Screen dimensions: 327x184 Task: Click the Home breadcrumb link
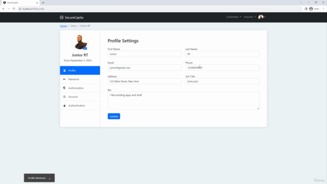pos(63,26)
